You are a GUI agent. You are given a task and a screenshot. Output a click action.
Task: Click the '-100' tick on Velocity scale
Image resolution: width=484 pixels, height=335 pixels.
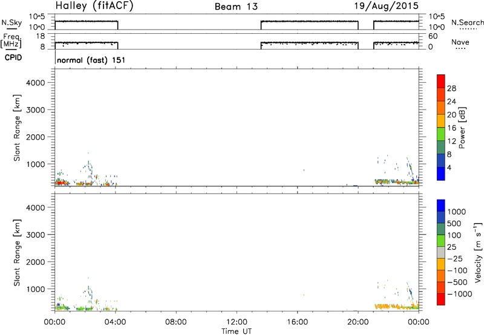pos(457,270)
